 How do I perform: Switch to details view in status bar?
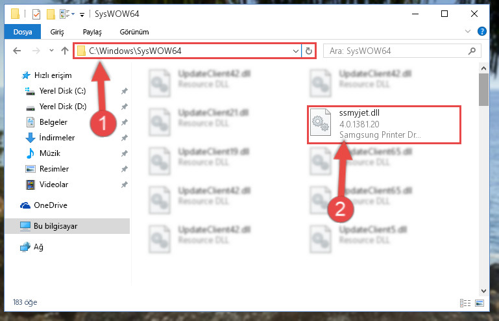465,303
